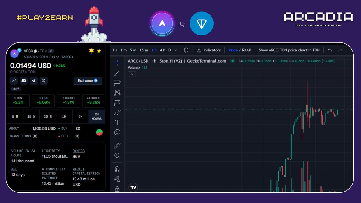
Task: Select the crosshair cursor tool
Action: tap(117, 63)
